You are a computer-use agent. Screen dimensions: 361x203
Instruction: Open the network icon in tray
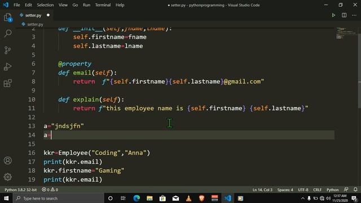[322, 198]
